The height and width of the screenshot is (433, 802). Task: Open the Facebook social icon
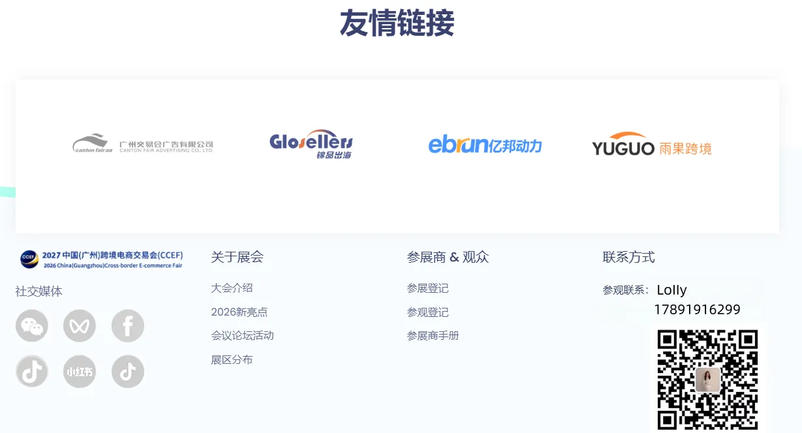coord(128,326)
